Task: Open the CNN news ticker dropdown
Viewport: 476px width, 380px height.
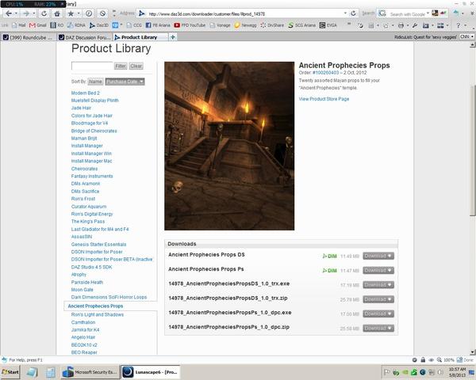Action: (x=466, y=36)
